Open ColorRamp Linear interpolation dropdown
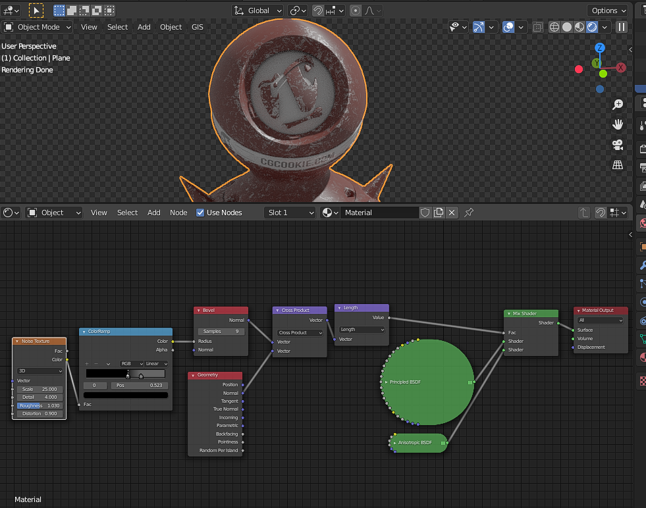This screenshot has height=508, width=646. click(x=156, y=363)
